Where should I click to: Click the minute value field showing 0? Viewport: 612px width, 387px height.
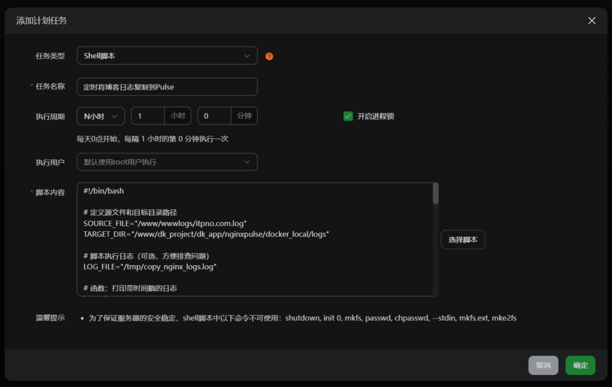pos(214,116)
